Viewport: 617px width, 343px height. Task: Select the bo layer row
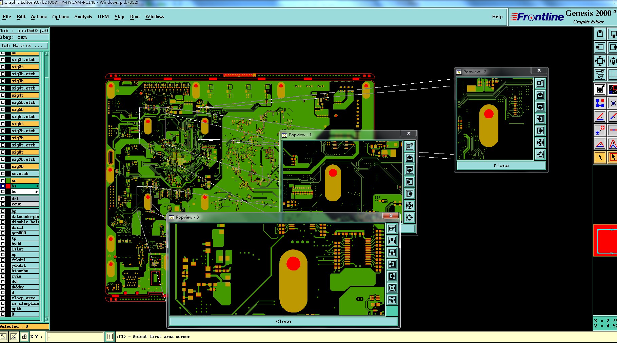tap(25, 191)
